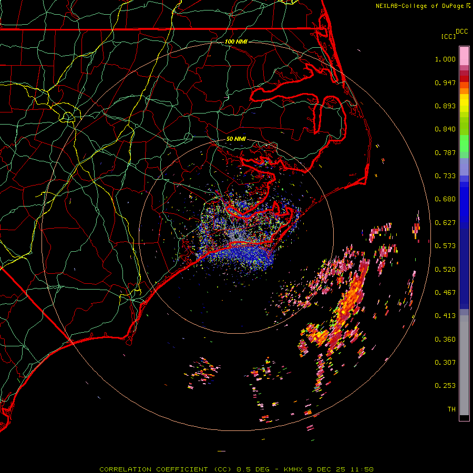Image resolution: width=473 pixels, height=473 pixels.
Task: Click the 0.307 scale value
Action: 445,363
